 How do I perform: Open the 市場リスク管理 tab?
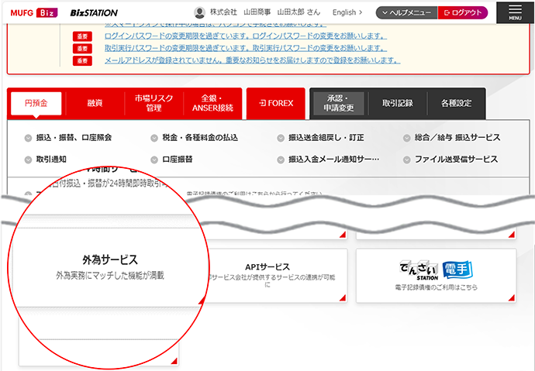[153, 103]
